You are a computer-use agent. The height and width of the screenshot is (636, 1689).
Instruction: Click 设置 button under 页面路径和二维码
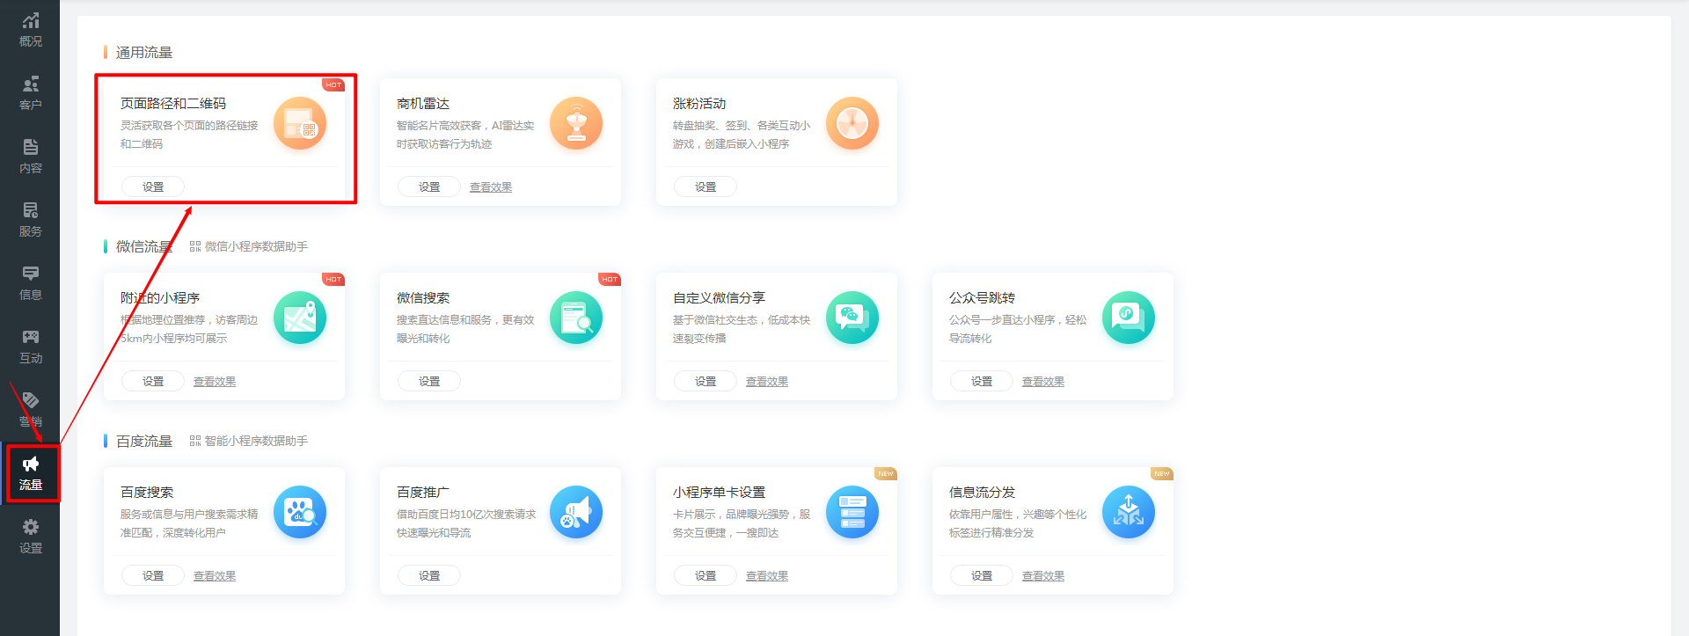(153, 186)
